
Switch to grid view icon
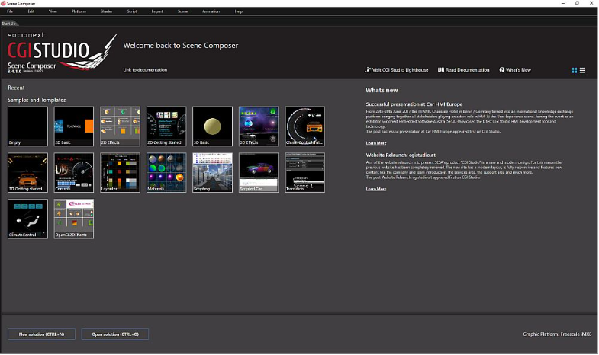click(x=574, y=71)
